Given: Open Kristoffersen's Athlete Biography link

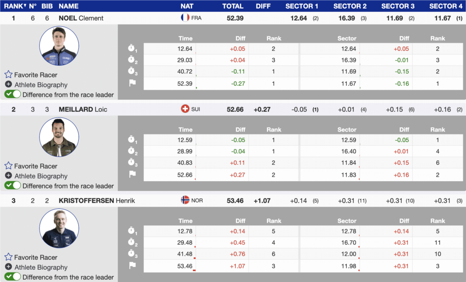Looking at the screenshot, I should 41,267.
